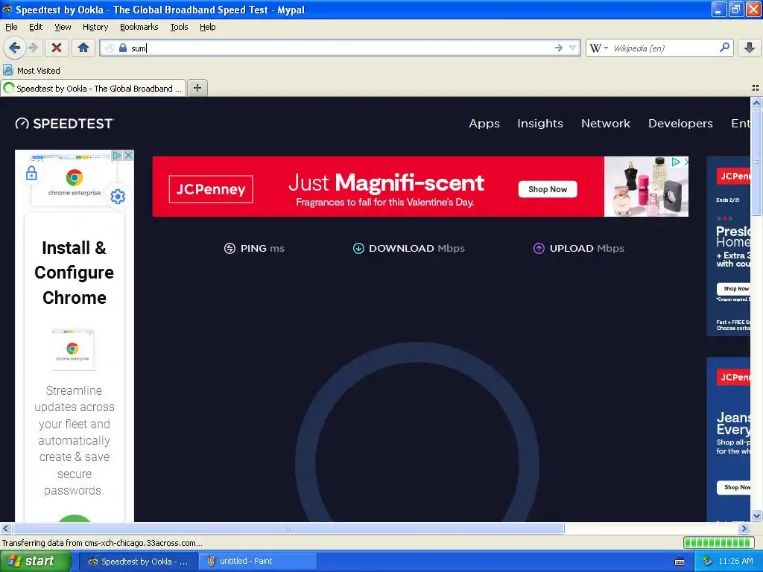The height and width of the screenshot is (572, 763).
Task: Open the View menu
Action: point(63,27)
